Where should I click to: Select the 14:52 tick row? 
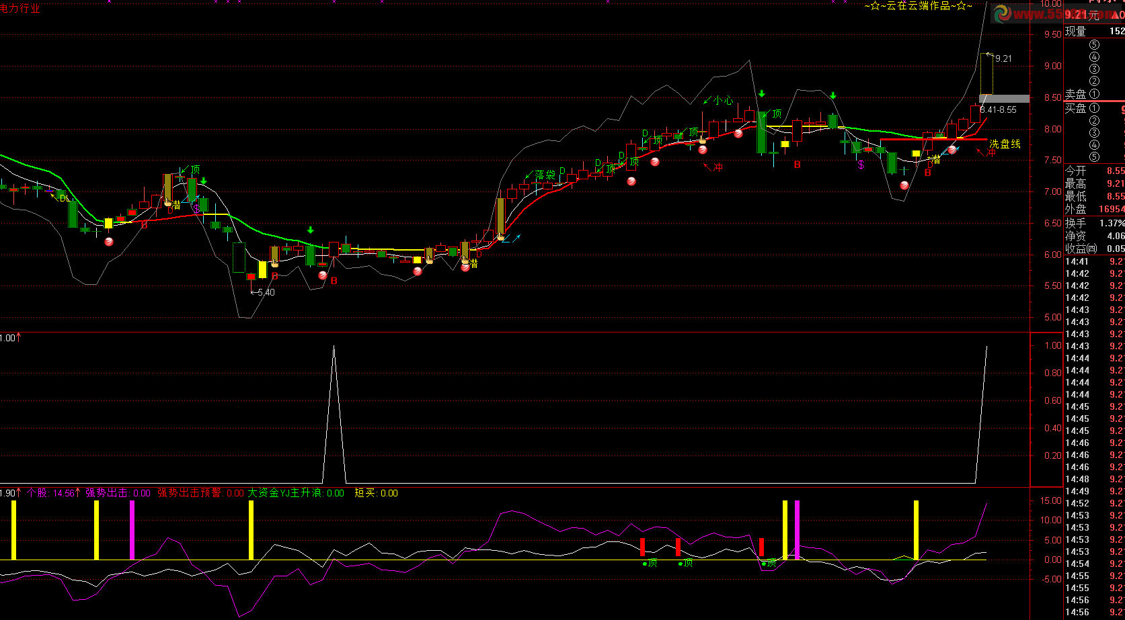click(x=1095, y=503)
